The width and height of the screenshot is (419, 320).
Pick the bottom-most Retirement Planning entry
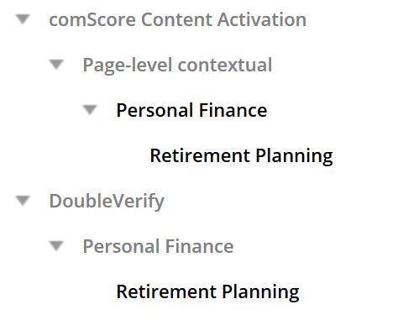click(208, 292)
